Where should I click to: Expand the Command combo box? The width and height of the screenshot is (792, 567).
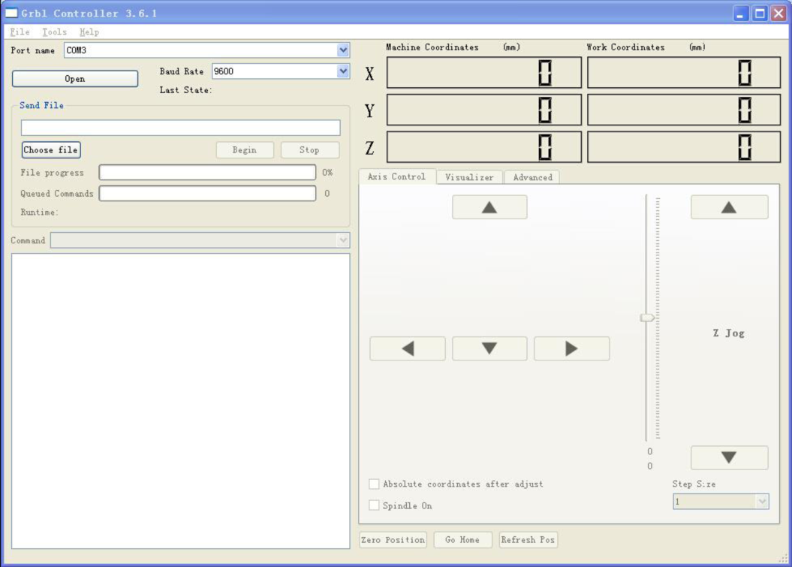pyautogui.click(x=343, y=240)
